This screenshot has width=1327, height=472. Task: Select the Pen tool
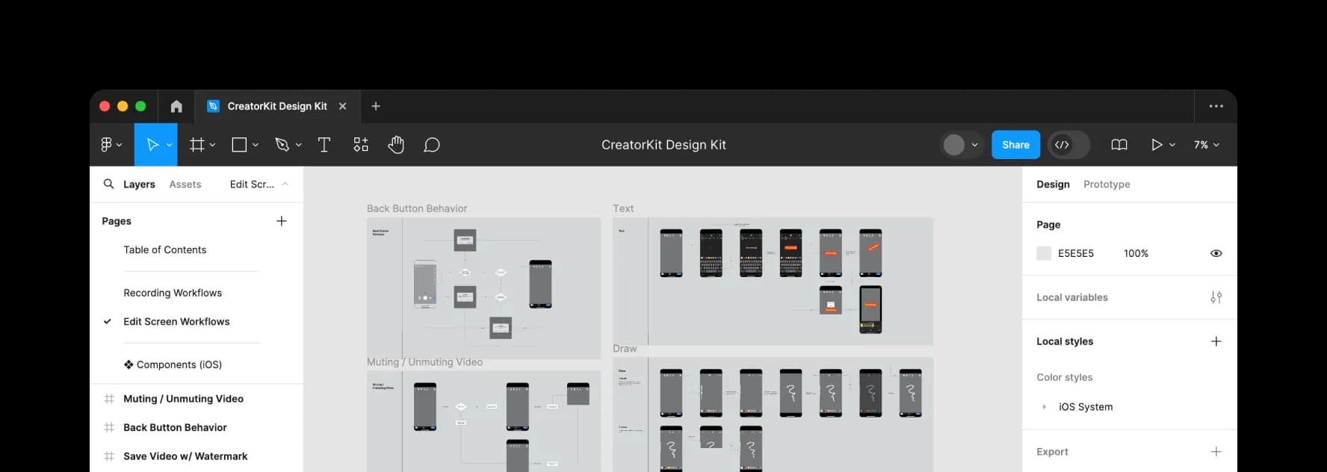(x=282, y=145)
